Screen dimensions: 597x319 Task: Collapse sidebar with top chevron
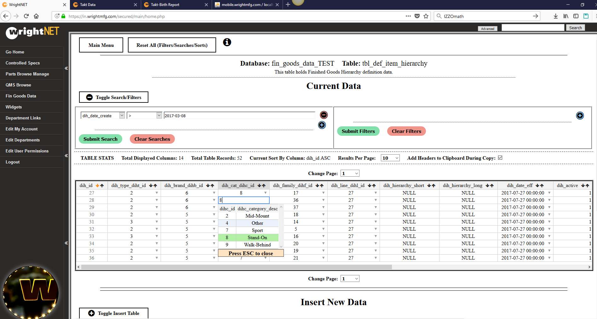tap(66, 68)
